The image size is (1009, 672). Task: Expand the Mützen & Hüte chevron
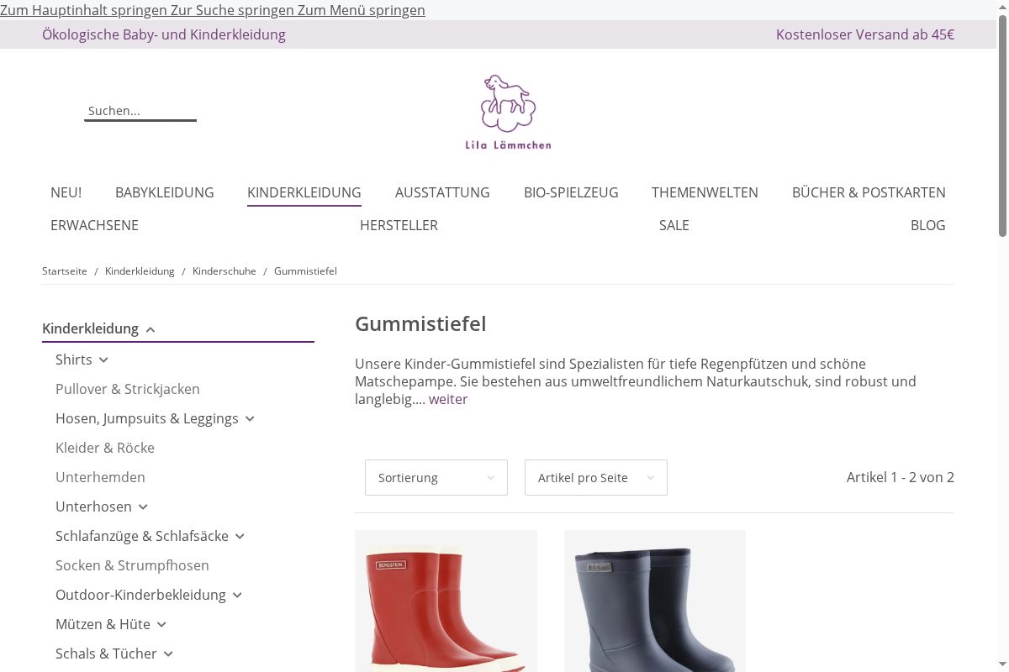161,624
